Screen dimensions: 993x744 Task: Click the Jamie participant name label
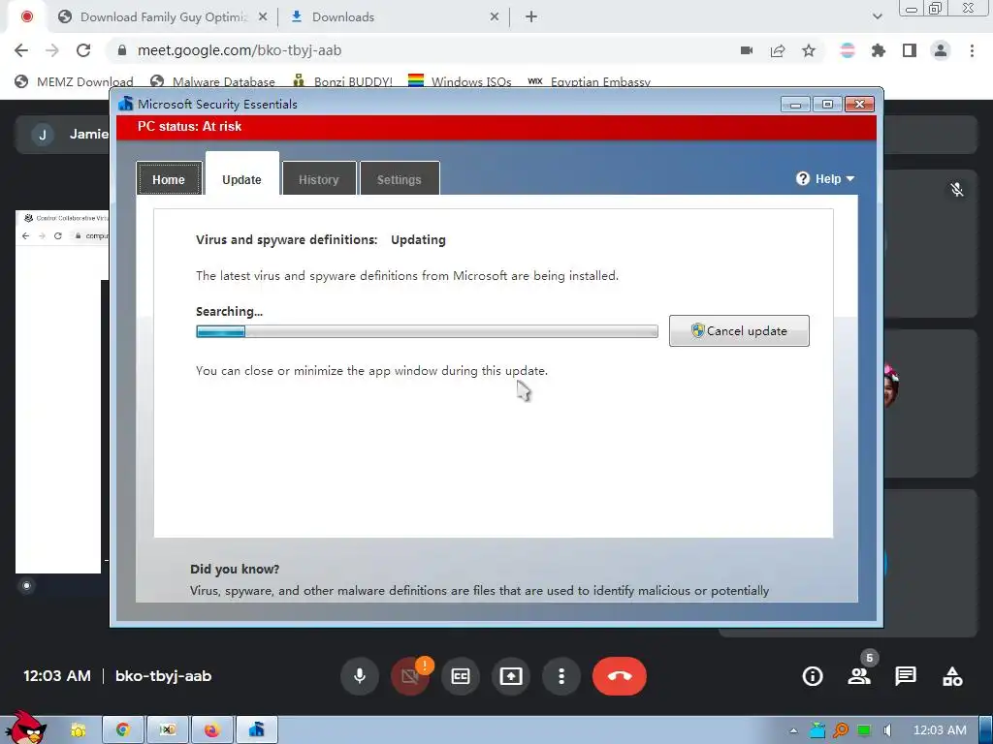(88, 134)
